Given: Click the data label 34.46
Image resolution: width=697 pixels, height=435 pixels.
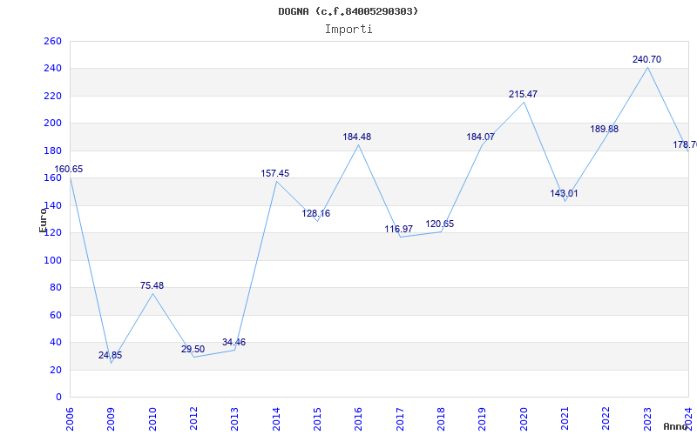Looking at the screenshot, I should (233, 342).
